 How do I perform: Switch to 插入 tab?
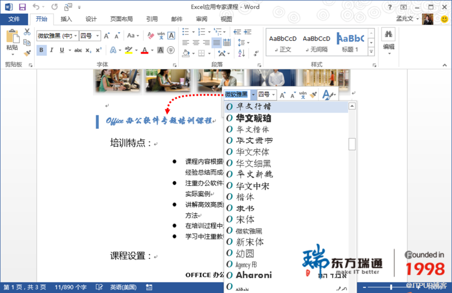[66, 19]
